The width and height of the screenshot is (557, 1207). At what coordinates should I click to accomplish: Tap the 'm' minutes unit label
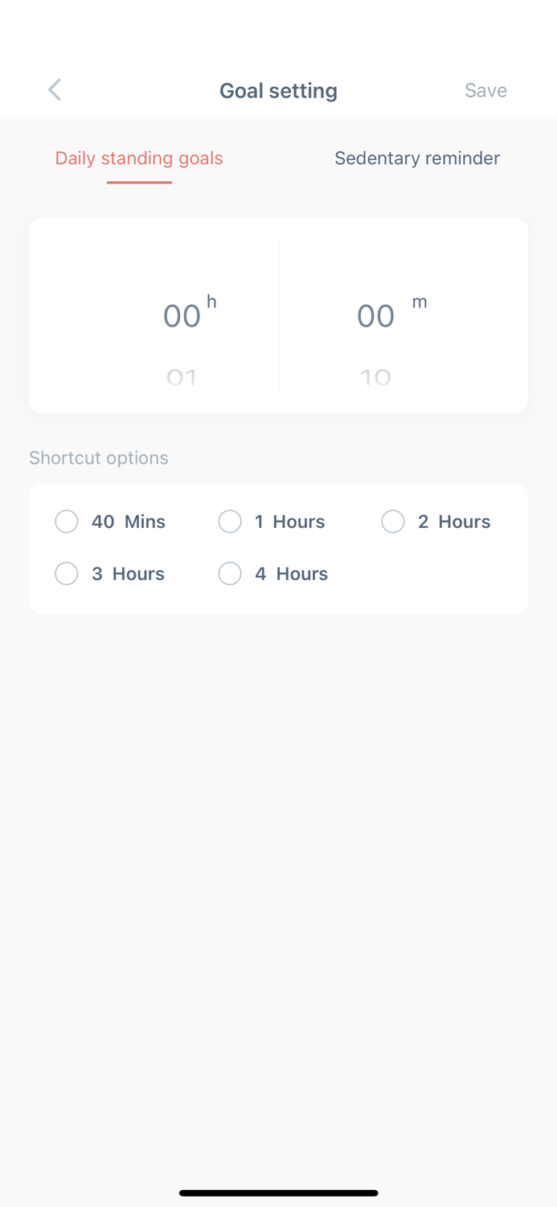[420, 302]
